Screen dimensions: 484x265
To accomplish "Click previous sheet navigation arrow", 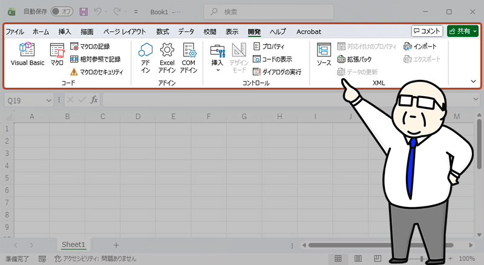I will pos(16,245).
